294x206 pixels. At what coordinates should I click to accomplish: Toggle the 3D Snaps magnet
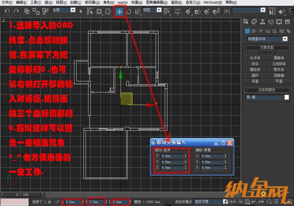[x=188, y=12]
